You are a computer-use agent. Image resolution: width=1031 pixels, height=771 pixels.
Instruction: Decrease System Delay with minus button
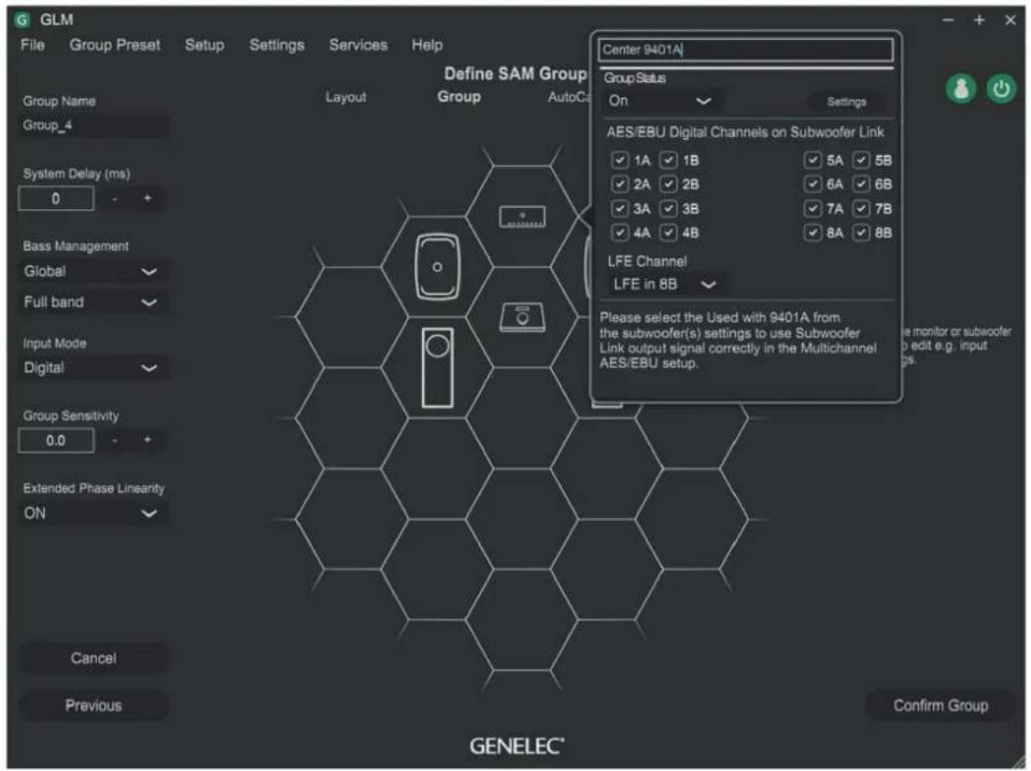tap(115, 198)
